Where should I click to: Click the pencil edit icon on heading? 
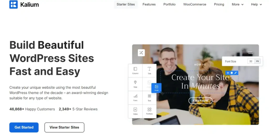pos(236,73)
